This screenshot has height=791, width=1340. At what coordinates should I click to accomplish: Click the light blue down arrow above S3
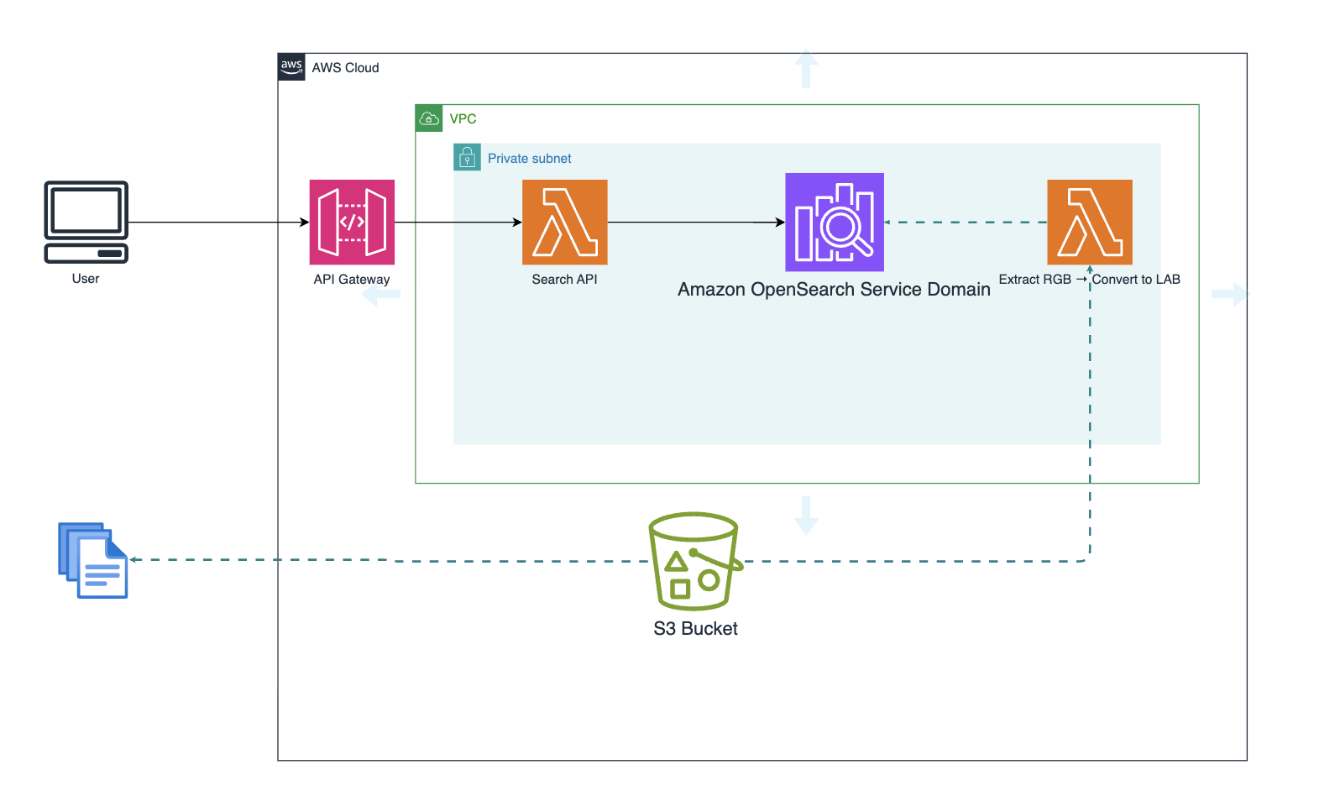tap(806, 515)
